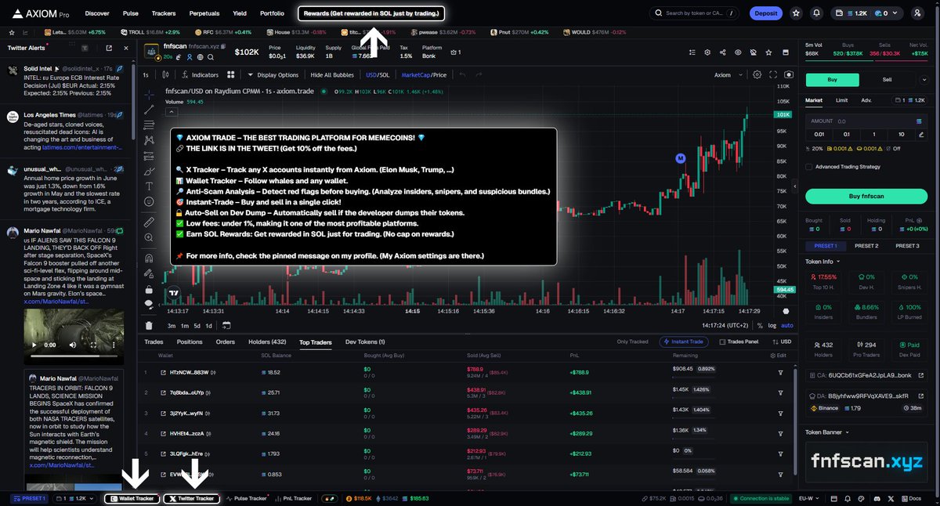Switch to Dev Tokens tab
Image resolution: width=940 pixels, height=506 pixels.
(x=365, y=342)
